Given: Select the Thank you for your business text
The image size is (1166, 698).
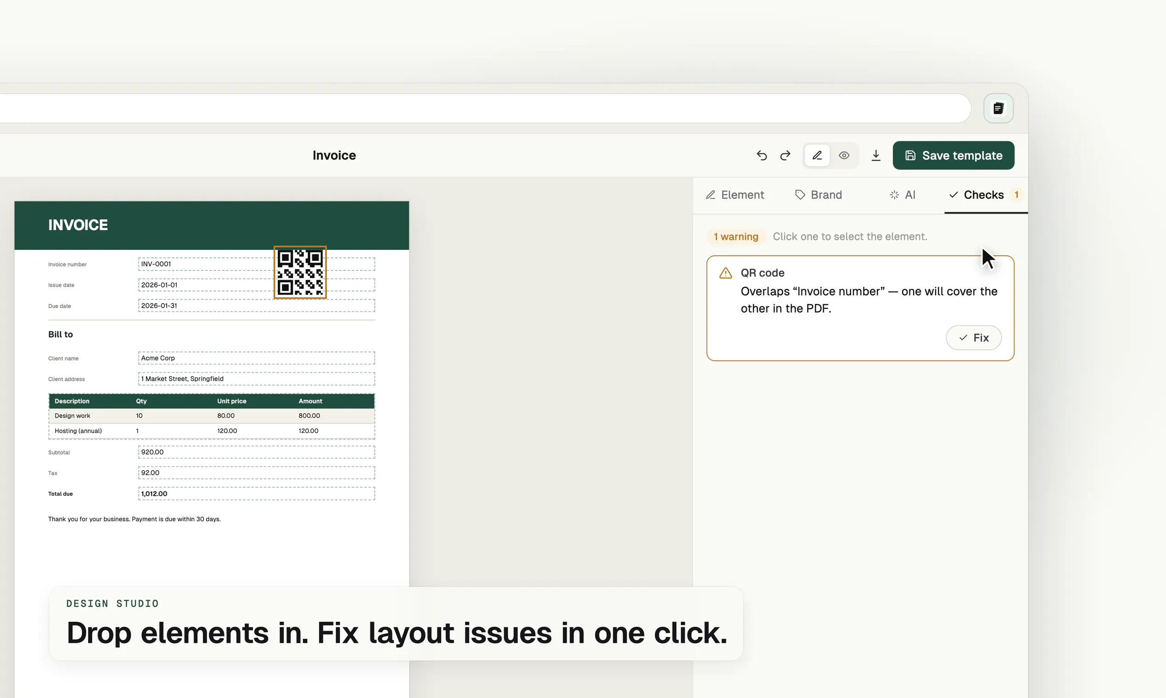Looking at the screenshot, I should tap(135, 519).
